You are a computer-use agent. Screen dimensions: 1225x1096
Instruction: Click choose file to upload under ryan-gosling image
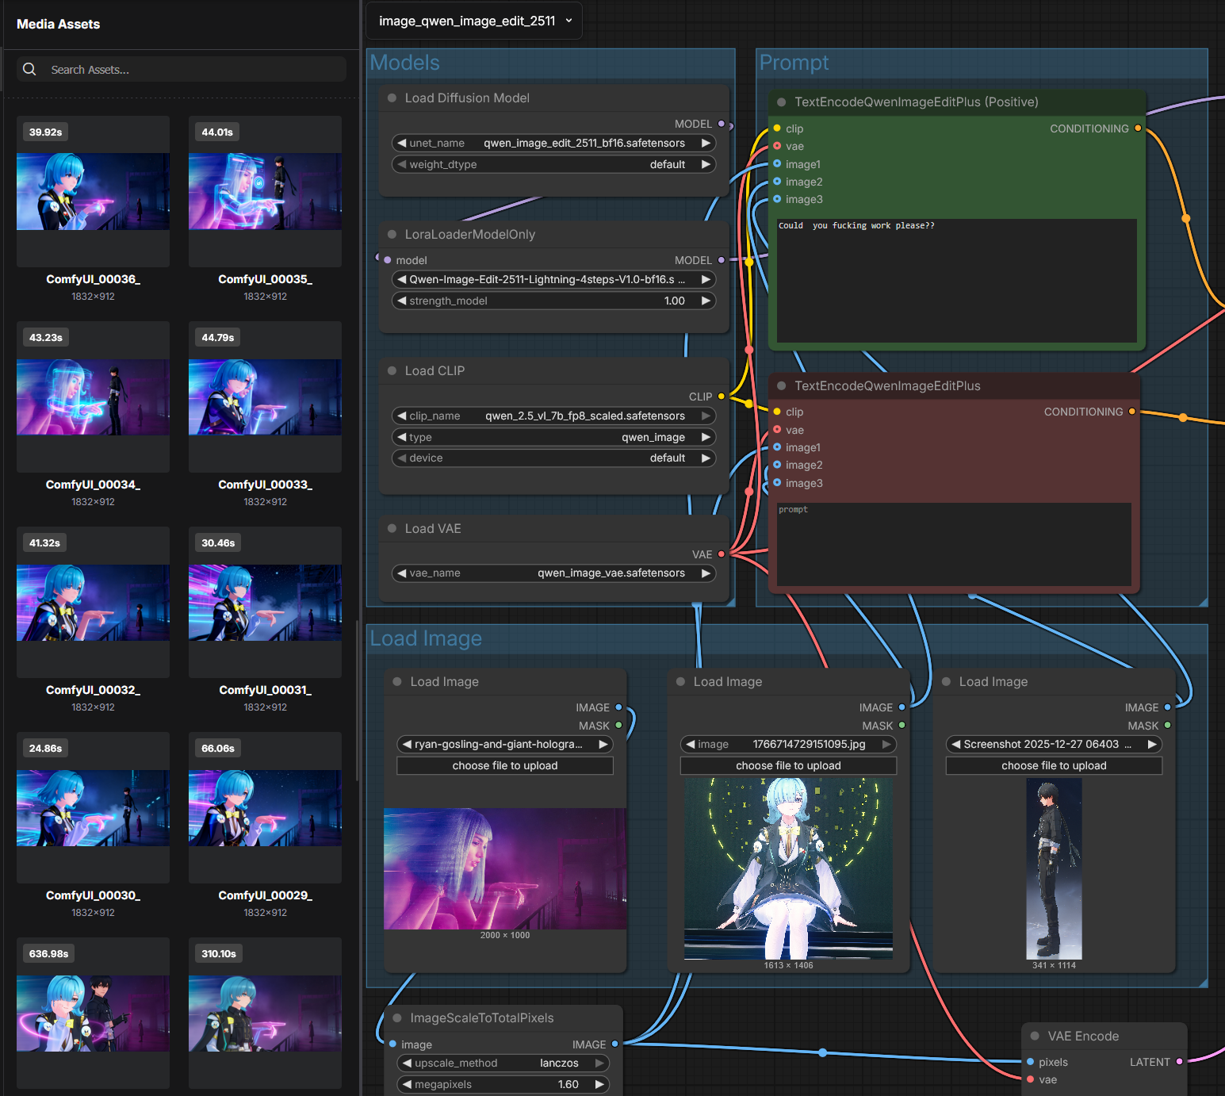click(505, 766)
